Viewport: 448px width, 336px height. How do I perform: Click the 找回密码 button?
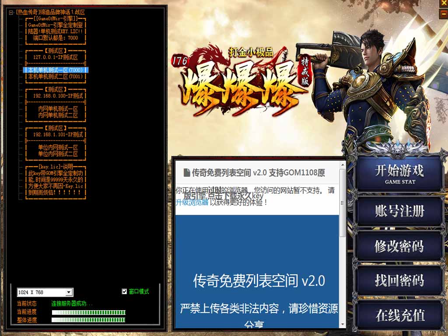pos(399,280)
